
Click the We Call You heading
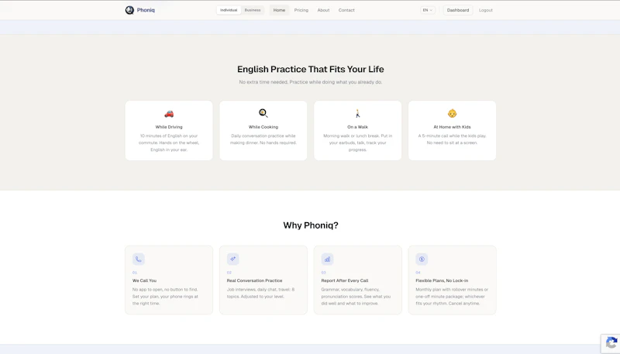point(144,280)
